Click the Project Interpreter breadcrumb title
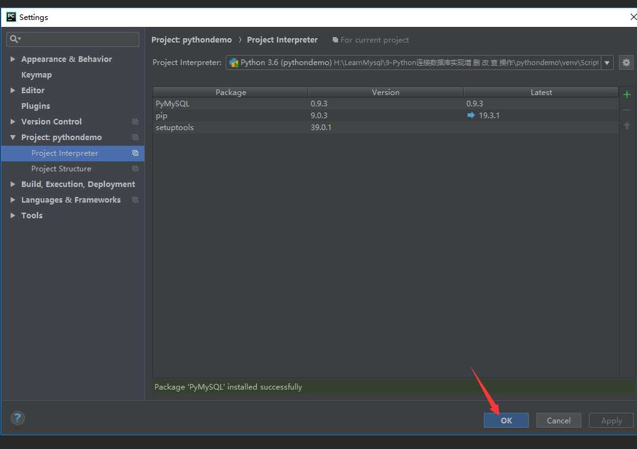 tap(282, 40)
